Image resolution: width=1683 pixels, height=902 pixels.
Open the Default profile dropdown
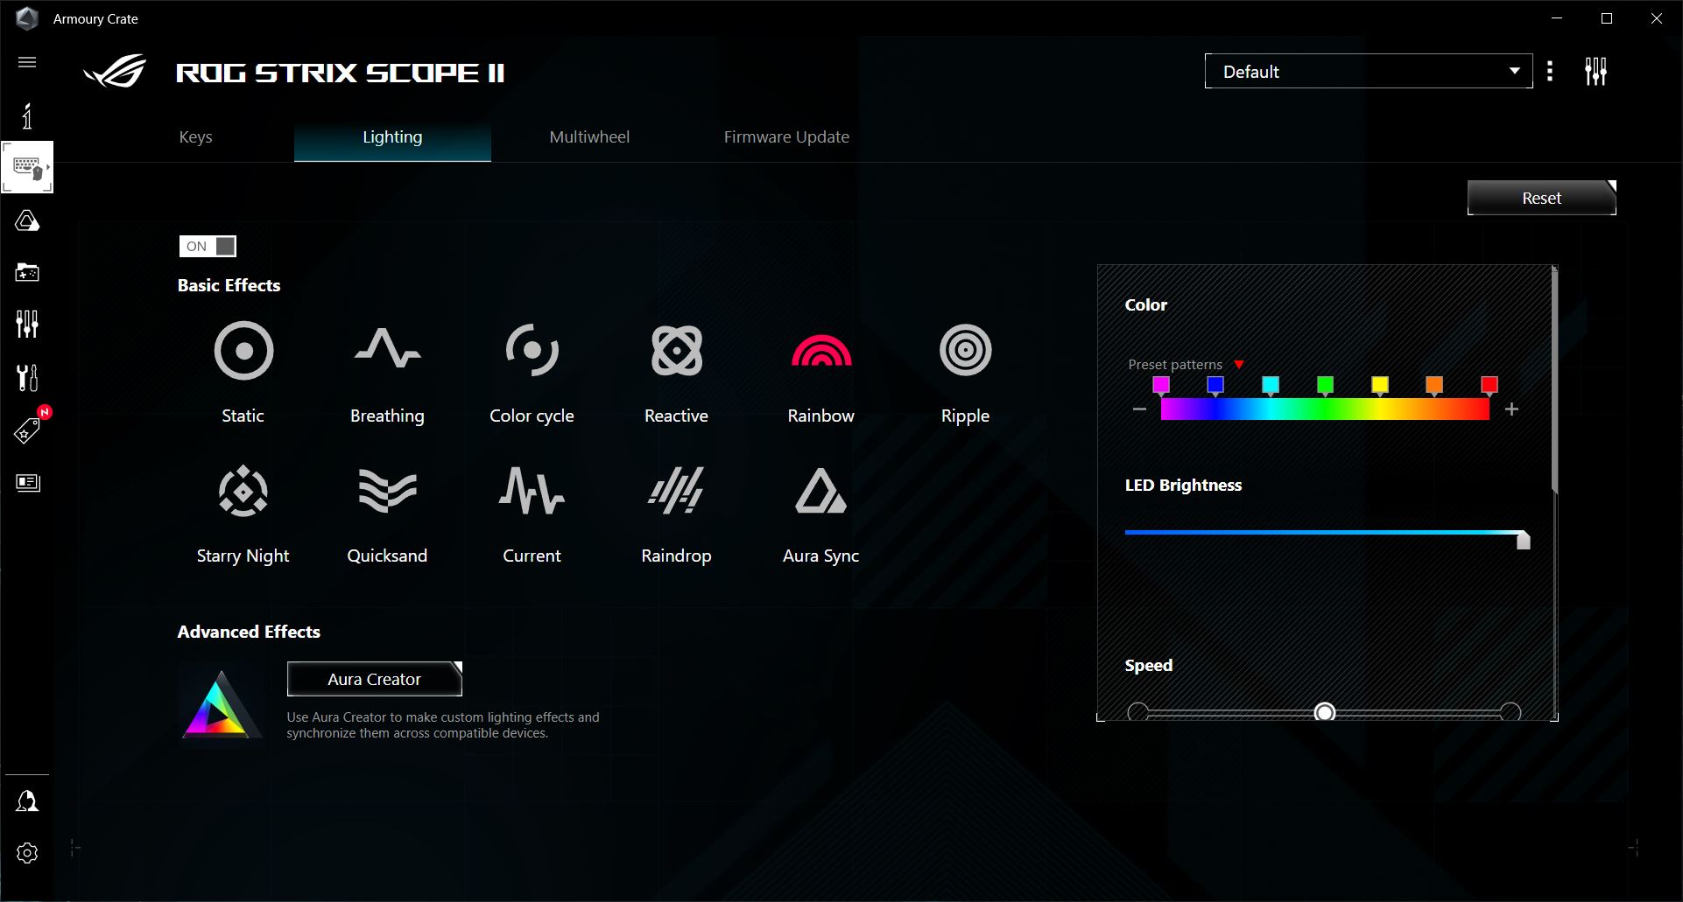coord(1368,72)
